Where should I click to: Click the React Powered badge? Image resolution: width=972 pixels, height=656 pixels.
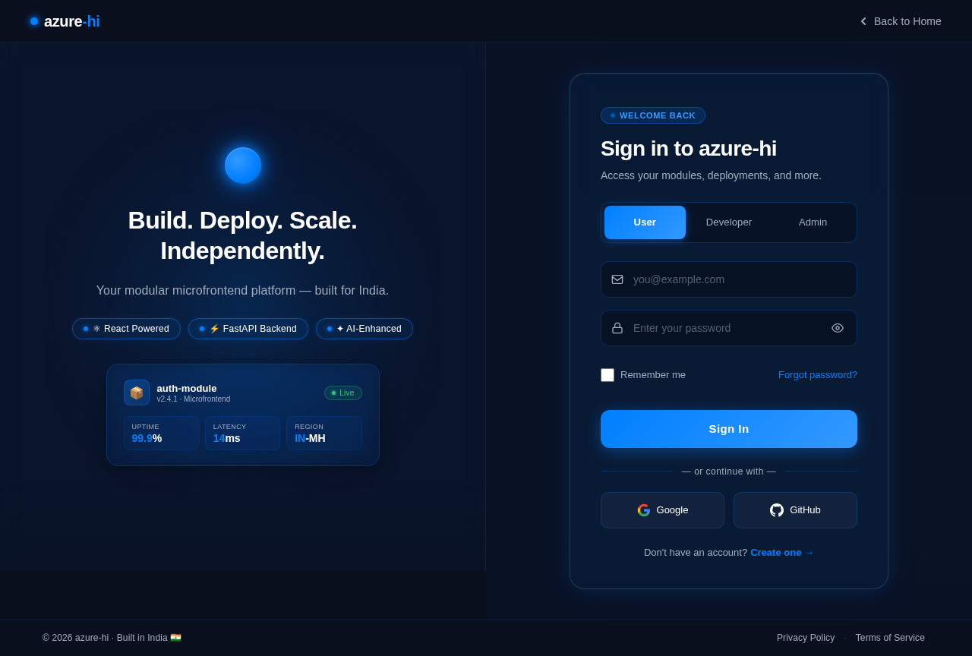(126, 329)
